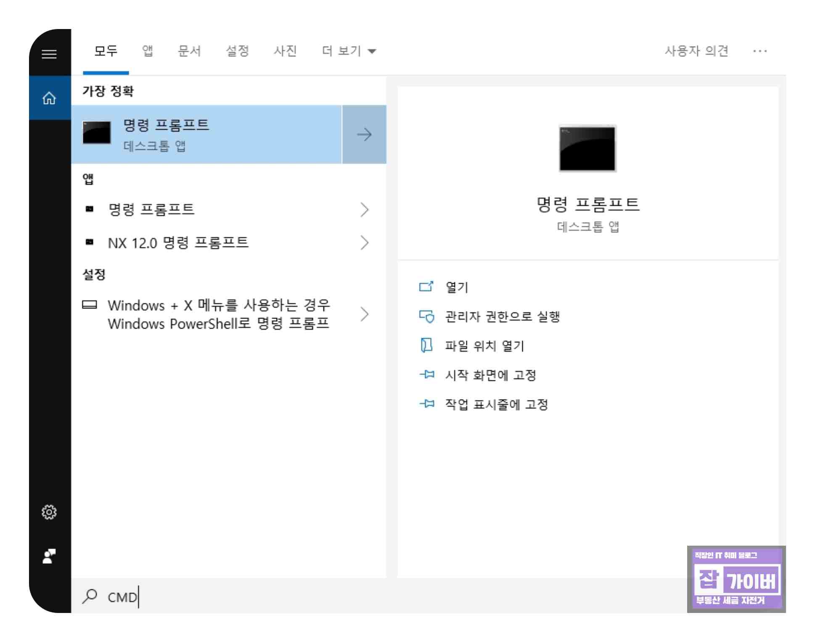Click the hamburger menu icon
Viewport: 815px width, 642px height.
(x=49, y=54)
